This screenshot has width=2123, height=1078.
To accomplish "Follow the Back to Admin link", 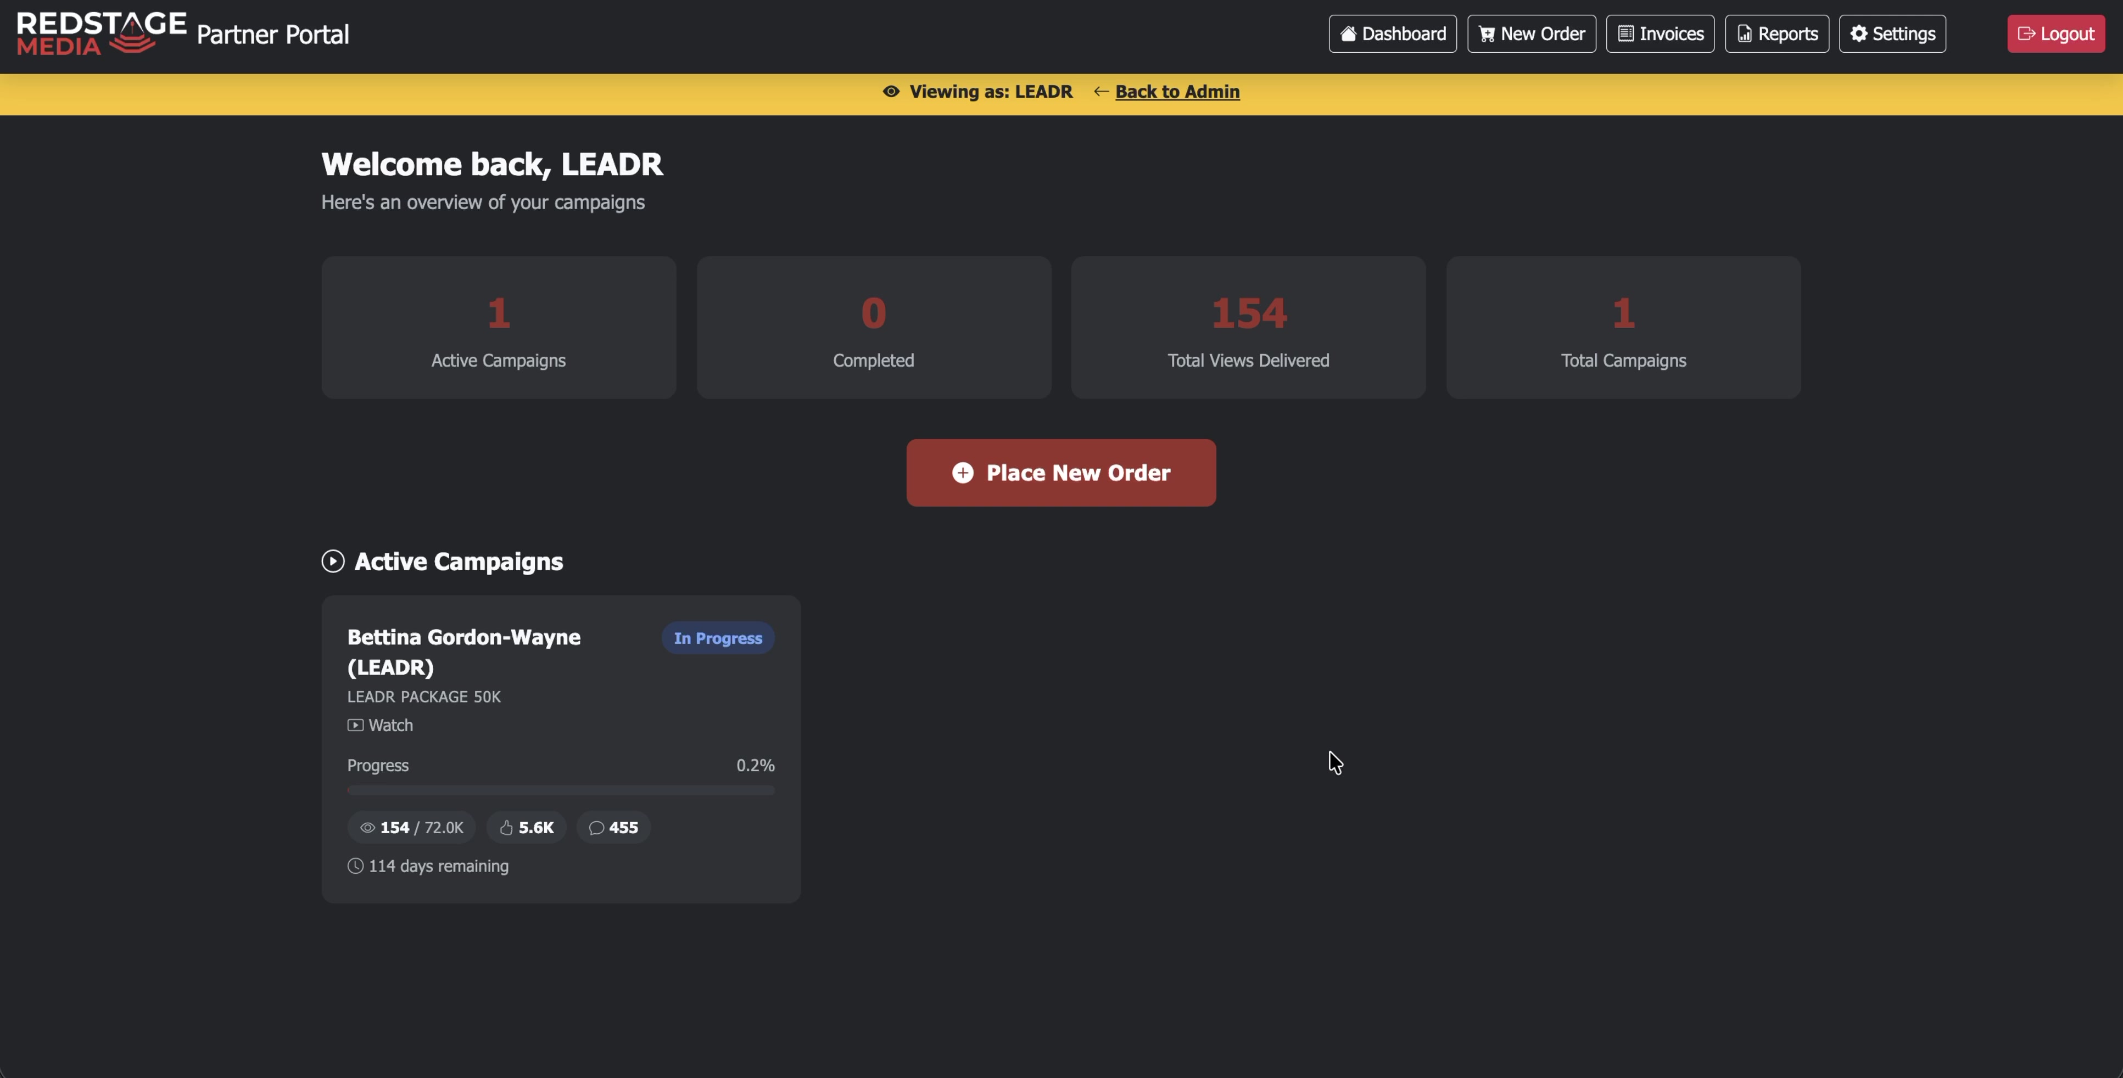I will (x=1177, y=92).
